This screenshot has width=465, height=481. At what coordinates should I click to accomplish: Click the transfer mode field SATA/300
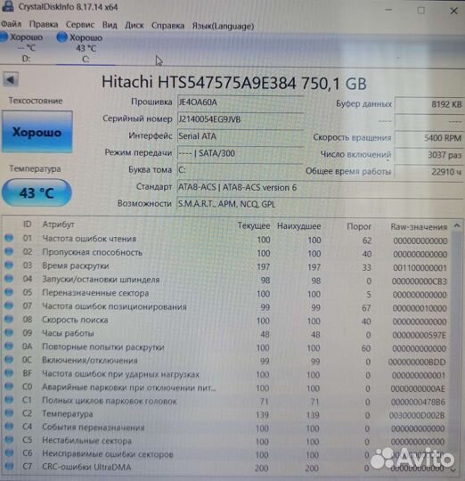pyautogui.click(x=240, y=153)
